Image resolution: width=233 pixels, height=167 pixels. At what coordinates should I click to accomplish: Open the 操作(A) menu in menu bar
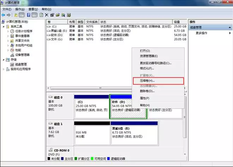(20, 9)
